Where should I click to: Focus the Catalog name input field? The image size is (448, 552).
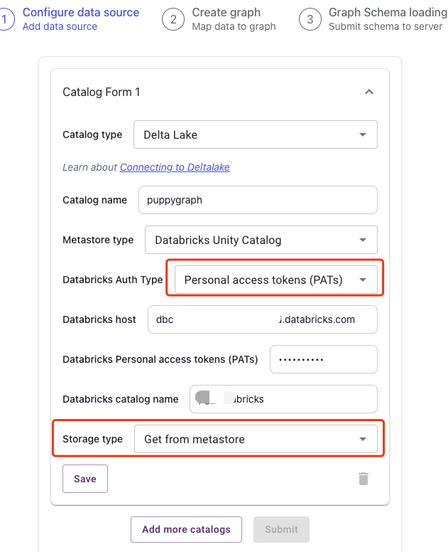tap(258, 200)
